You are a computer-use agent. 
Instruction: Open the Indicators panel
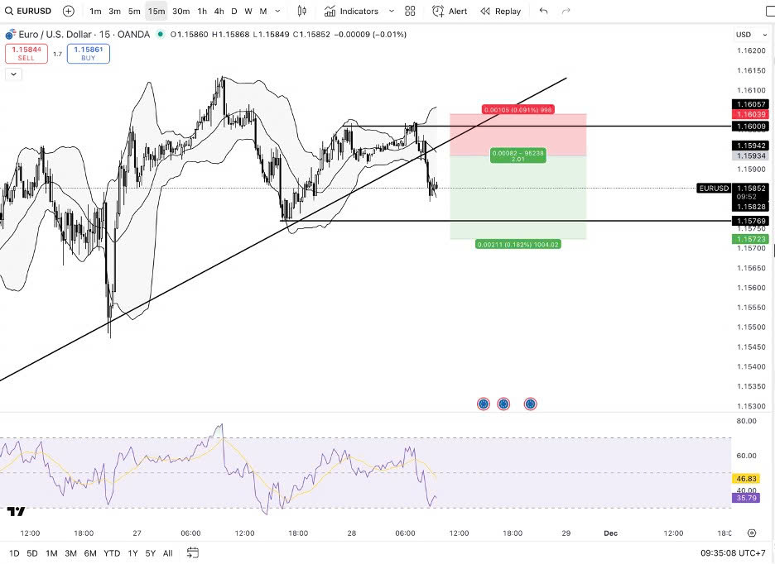[x=351, y=12]
